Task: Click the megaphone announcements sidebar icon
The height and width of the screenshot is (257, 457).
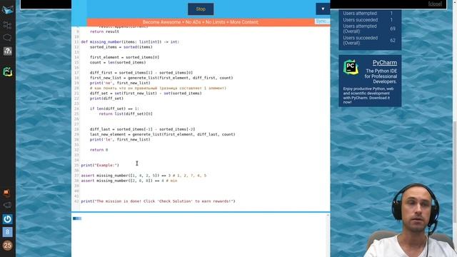Action: coord(7,205)
